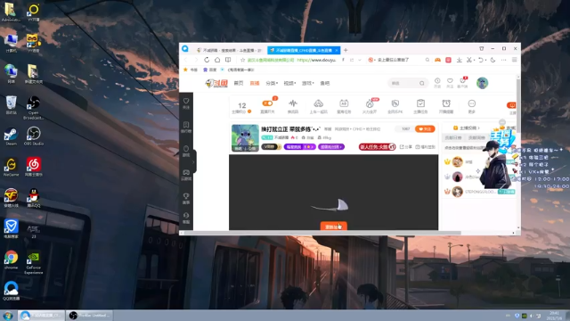Viewport: 570px width, 321px height.
Task: Expand the address bar dropdown arrow
Action: click(x=360, y=60)
